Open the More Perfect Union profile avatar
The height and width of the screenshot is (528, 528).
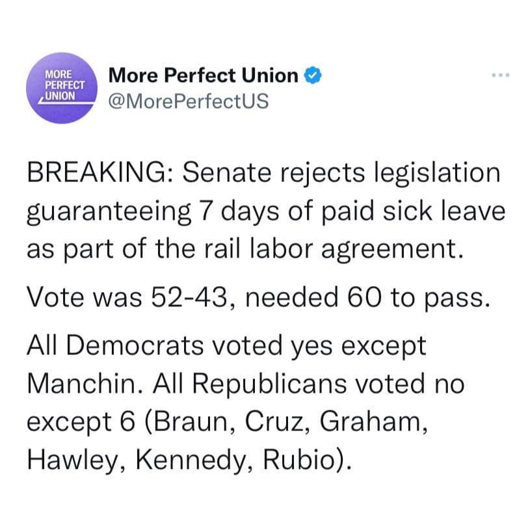62,88
